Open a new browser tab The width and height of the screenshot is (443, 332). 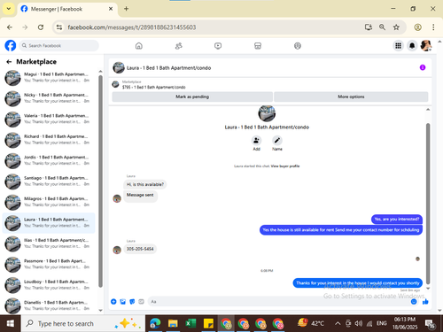point(126,9)
